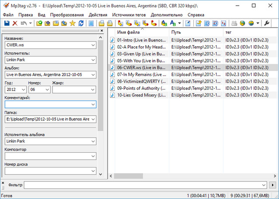The image size is (279, 199).
Task: Click the tag panel scroll-down arrow
Action: [x=100, y=174]
